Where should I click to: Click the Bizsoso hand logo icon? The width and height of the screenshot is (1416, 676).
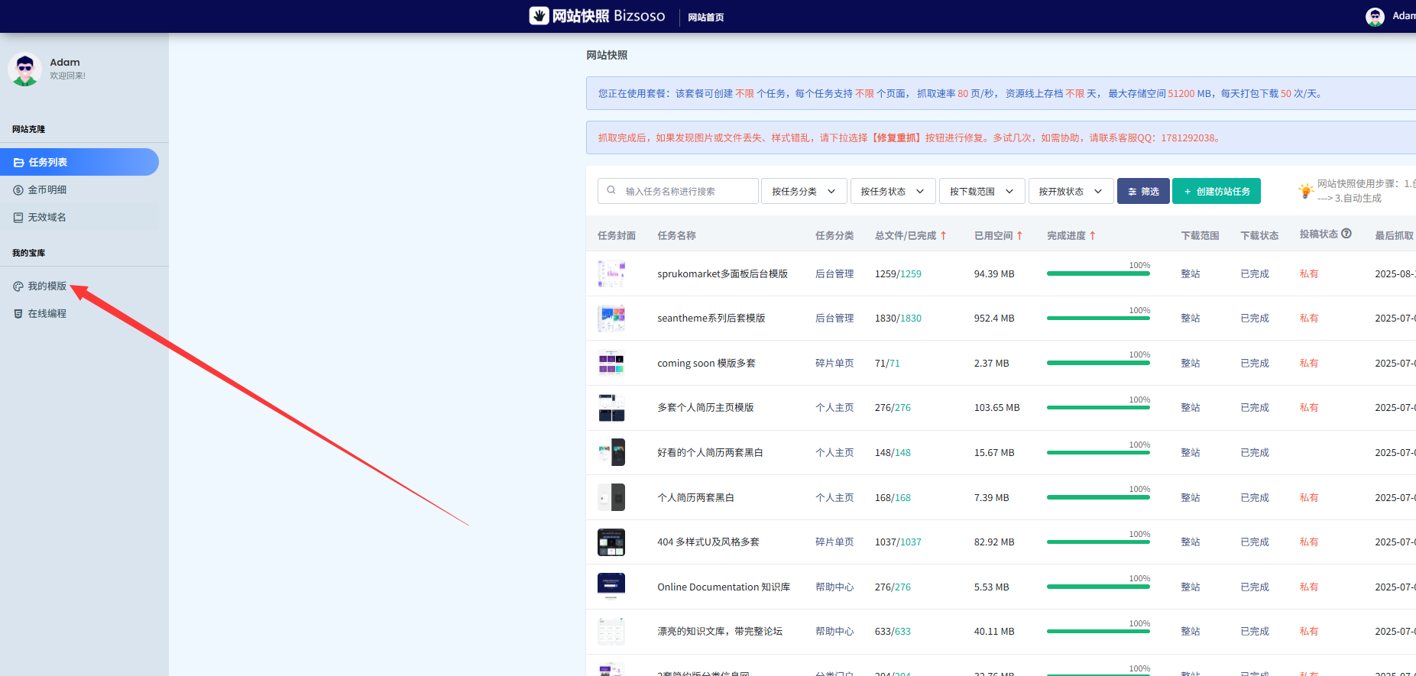pyautogui.click(x=540, y=16)
